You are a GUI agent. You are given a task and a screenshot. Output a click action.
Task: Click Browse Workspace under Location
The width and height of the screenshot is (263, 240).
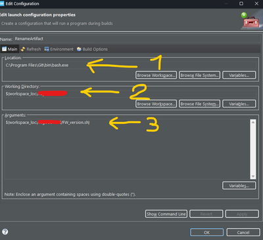point(156,75)
